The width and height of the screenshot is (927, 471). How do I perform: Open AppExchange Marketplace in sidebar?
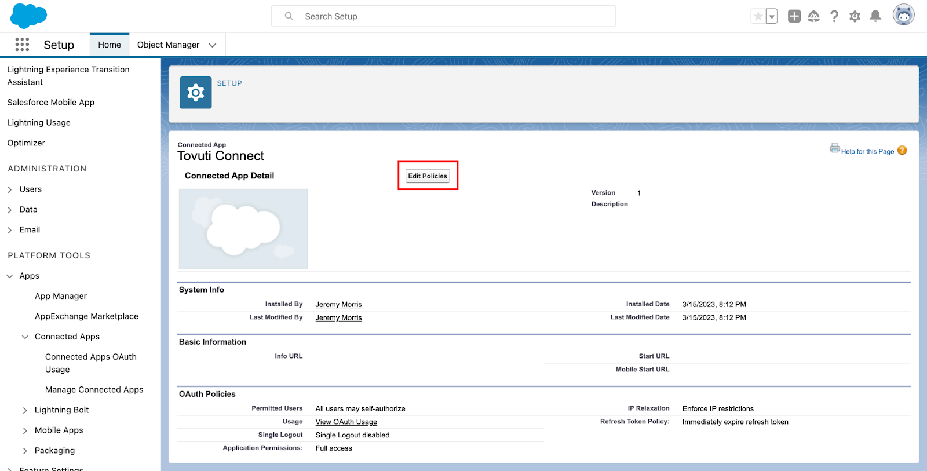click(86, 316)
